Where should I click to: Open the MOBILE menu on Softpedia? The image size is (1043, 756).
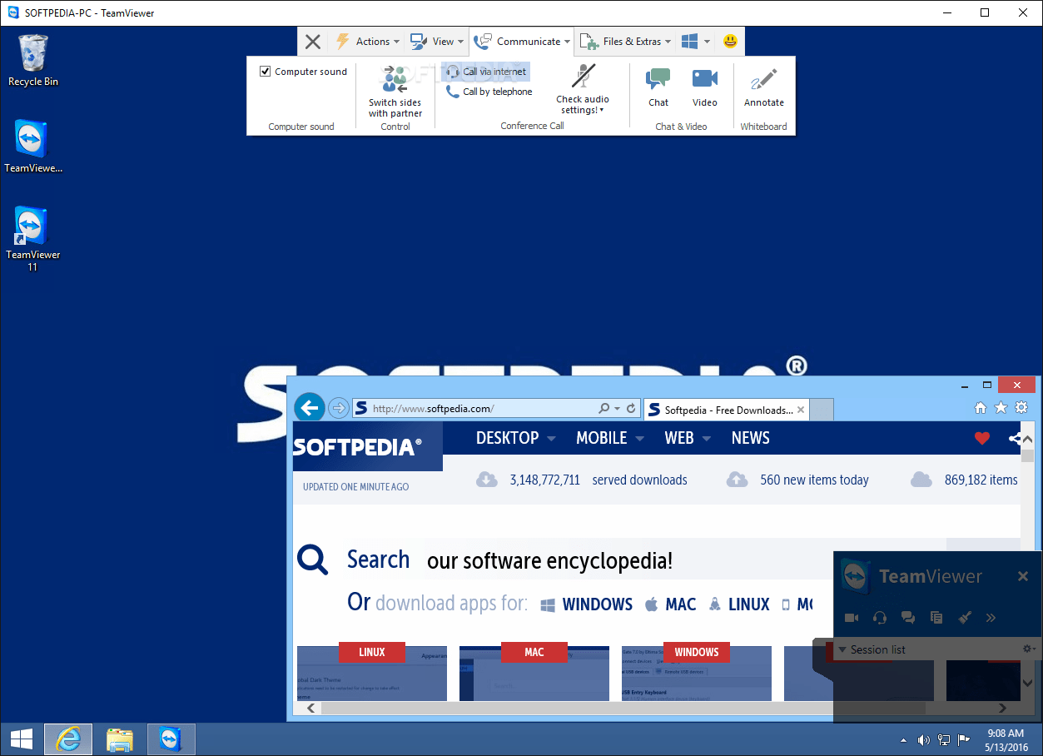point(610,438)
